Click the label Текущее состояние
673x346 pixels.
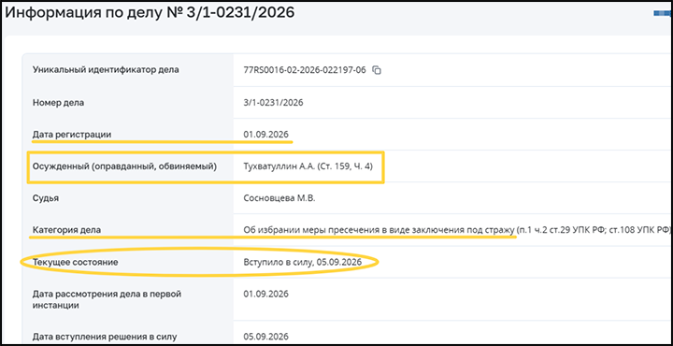pyautogui.click(x=75, y=262)
